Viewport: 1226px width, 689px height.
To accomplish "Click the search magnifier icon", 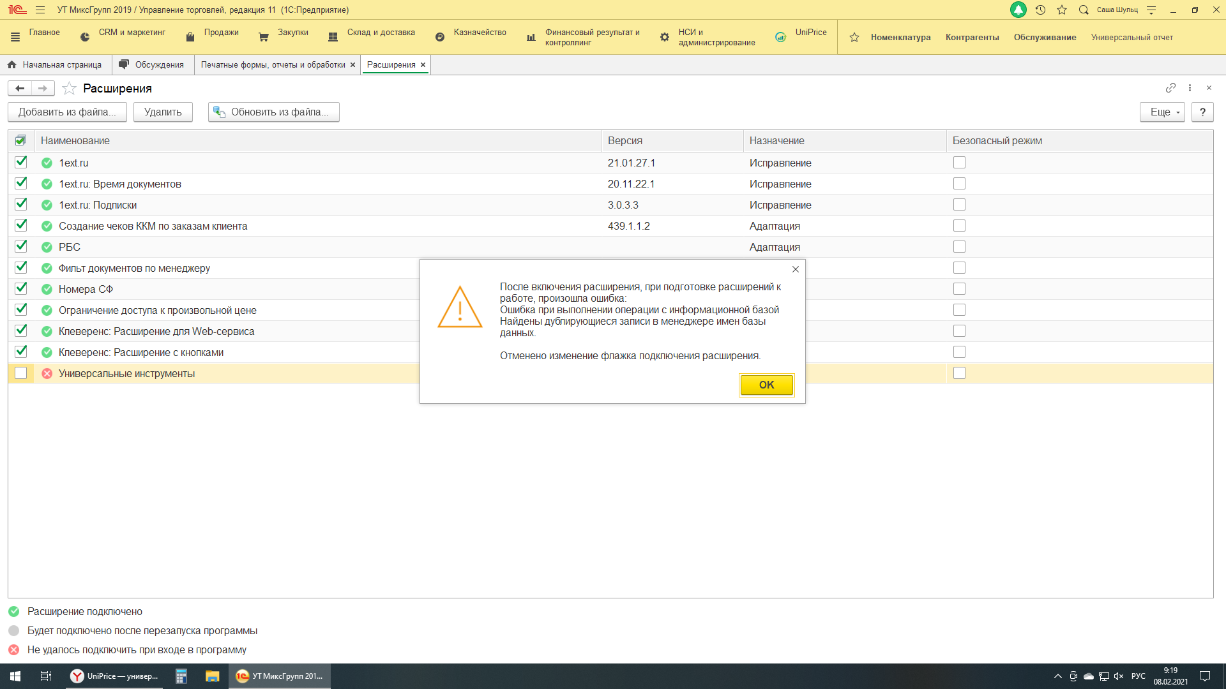I will click(x=1084, y=10).
